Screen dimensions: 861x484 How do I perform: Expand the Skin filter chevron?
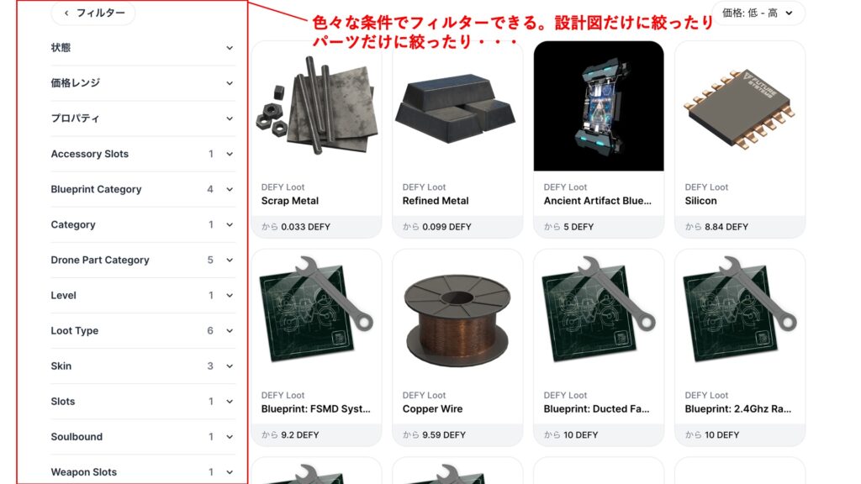[x=230, y=366]
